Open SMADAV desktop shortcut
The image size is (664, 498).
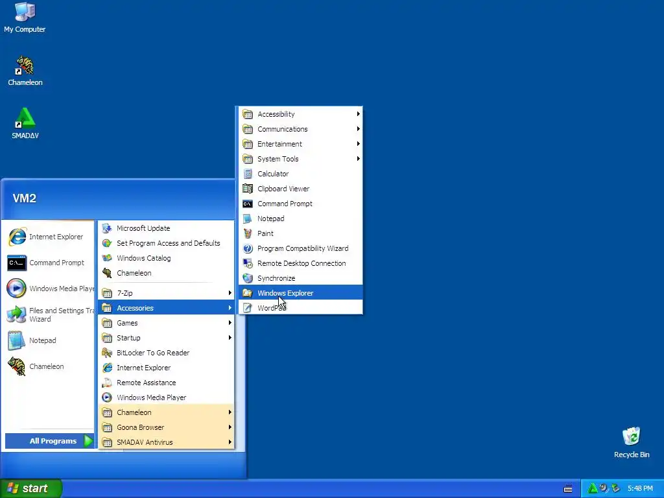(x=25, y=124)
